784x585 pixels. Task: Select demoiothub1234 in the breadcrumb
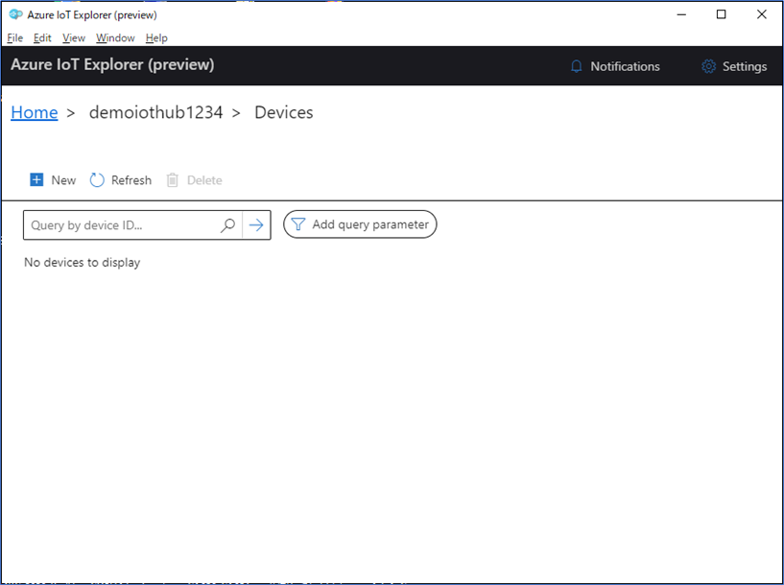[155, 112]
